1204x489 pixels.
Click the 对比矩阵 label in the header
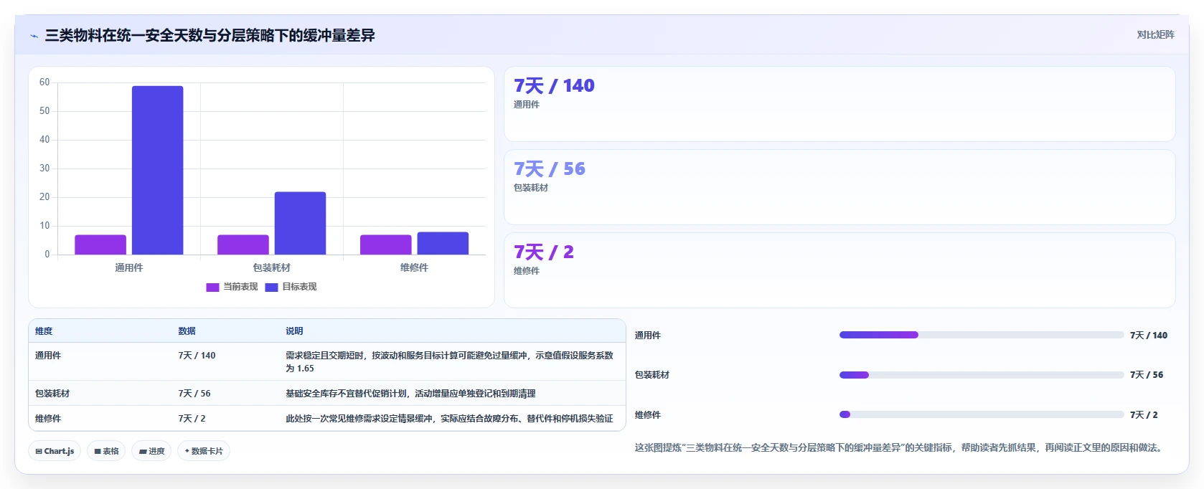1155,34
